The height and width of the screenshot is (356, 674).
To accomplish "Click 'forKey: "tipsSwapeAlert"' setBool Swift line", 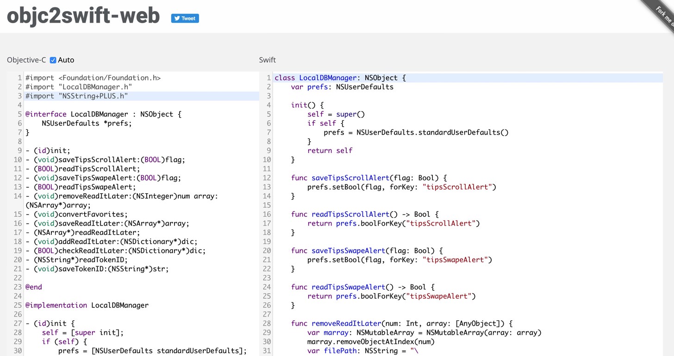I will click(x=399, y=260).
